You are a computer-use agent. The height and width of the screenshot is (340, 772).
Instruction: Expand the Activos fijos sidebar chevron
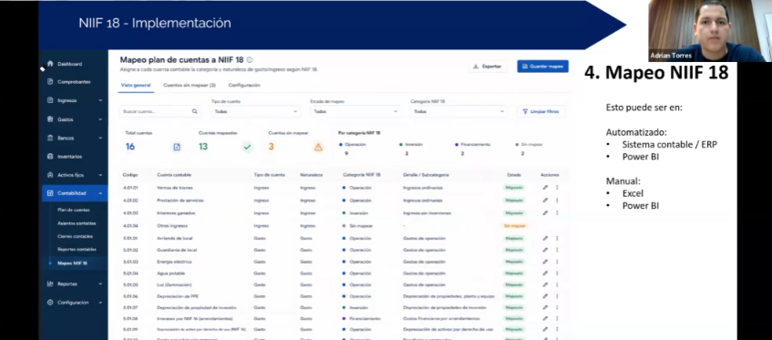pyautogui.click(x=100, y=175)
